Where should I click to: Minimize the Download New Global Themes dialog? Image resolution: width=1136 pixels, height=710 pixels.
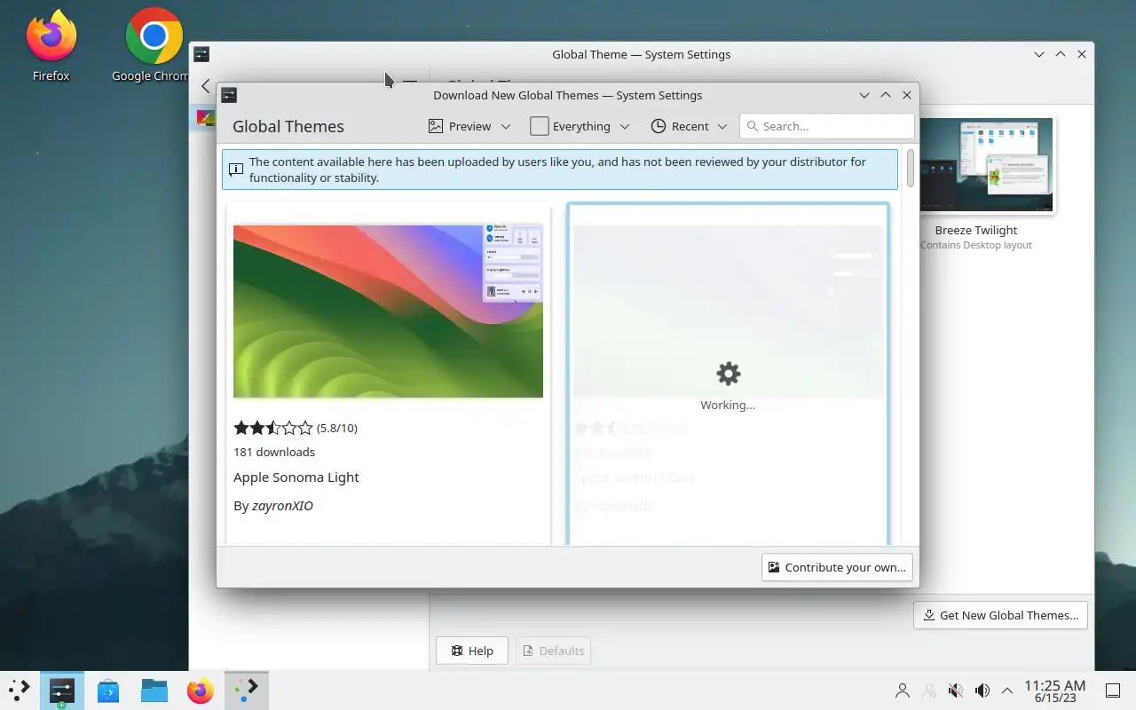[x=864, y=95]
